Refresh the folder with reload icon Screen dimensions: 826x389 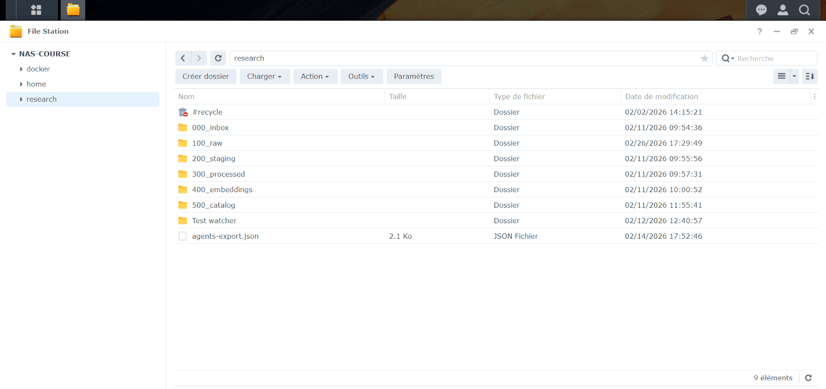pyautogui.click(x=218, y=58)
